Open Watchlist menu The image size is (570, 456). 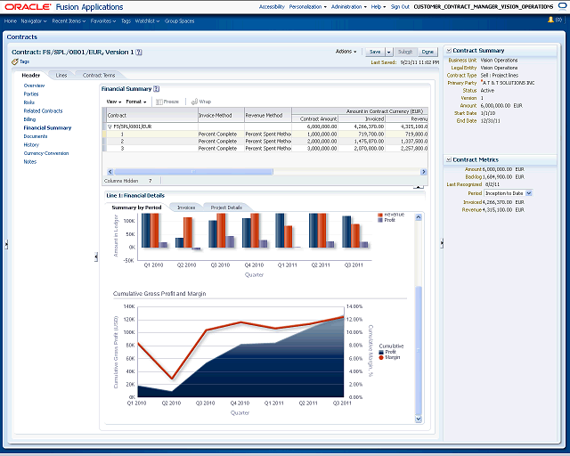point(147,21)
